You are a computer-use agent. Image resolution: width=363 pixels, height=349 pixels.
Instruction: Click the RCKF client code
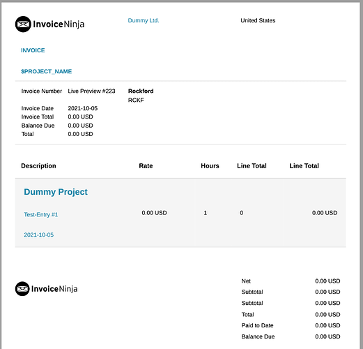tap(136, 100)
